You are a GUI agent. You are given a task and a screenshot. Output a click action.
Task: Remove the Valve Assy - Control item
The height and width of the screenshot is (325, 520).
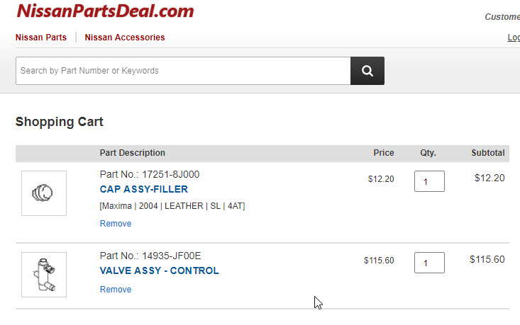116,290
